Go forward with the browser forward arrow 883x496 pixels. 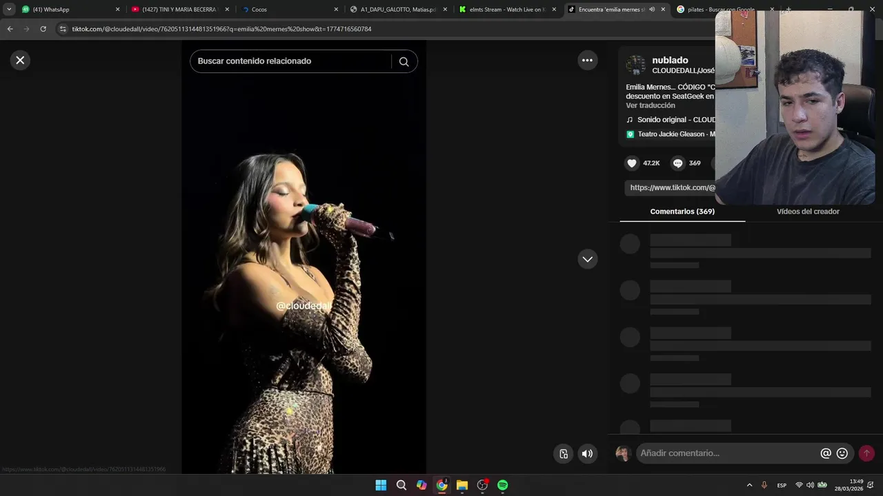pos(26,29)
